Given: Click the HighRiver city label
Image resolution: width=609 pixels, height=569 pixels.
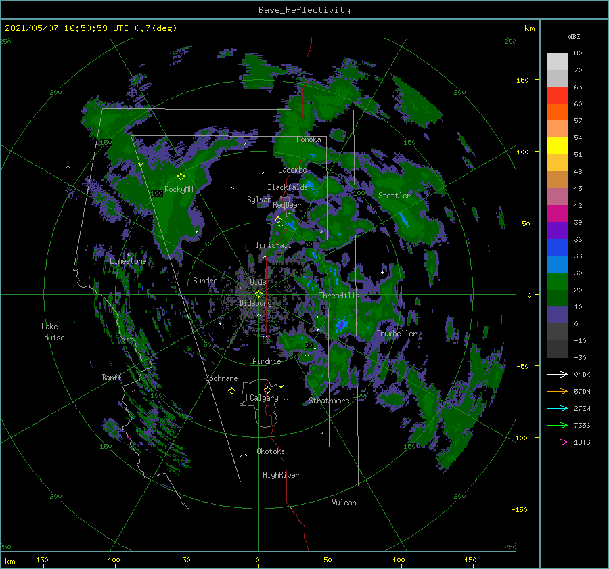Looking at the screenshot, I should click(281, 475).
